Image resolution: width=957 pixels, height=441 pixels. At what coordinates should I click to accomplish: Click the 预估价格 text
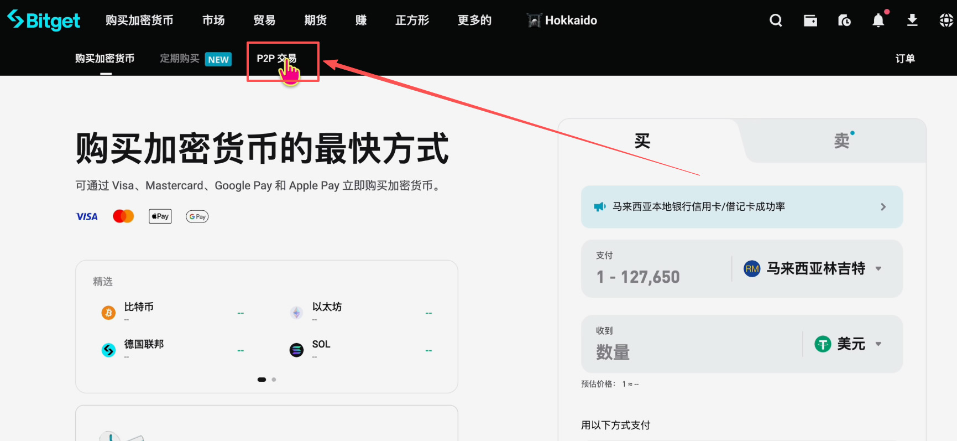pos(610,384)
